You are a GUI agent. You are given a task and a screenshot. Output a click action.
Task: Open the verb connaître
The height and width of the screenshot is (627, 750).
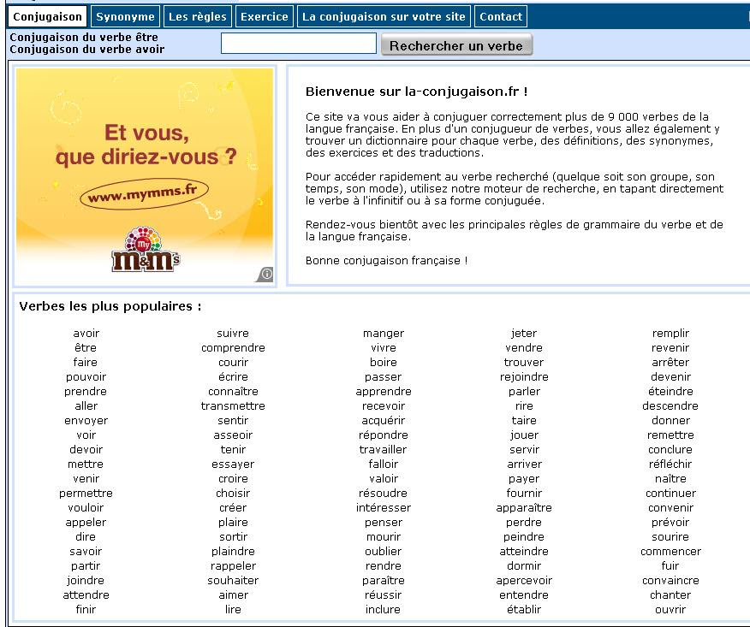click(233, 392)
